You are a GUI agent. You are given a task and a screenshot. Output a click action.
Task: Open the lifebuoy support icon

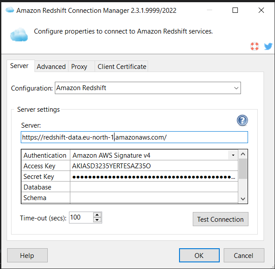[x=255, y=46]
